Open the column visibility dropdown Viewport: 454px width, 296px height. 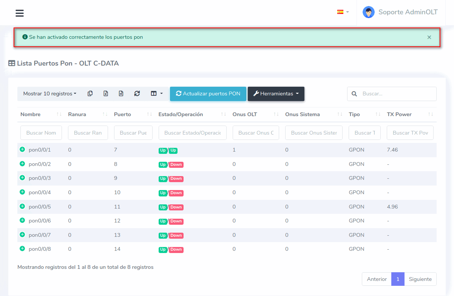(x=157, y=94)
